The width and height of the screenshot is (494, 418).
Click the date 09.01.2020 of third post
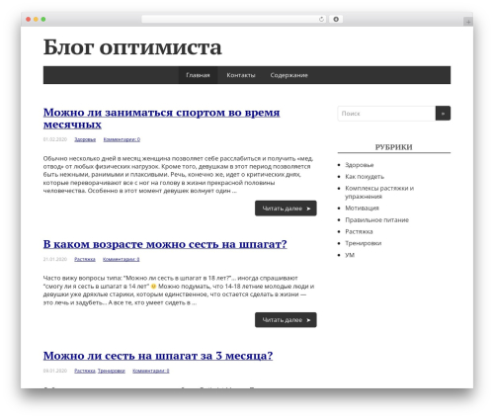click(55, 371)
